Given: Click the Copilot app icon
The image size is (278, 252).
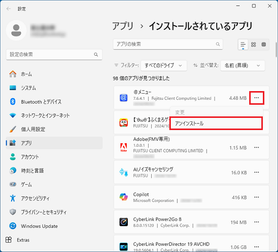Looking at the screenshot, I should pyautogui.click(x=123, y=197).
